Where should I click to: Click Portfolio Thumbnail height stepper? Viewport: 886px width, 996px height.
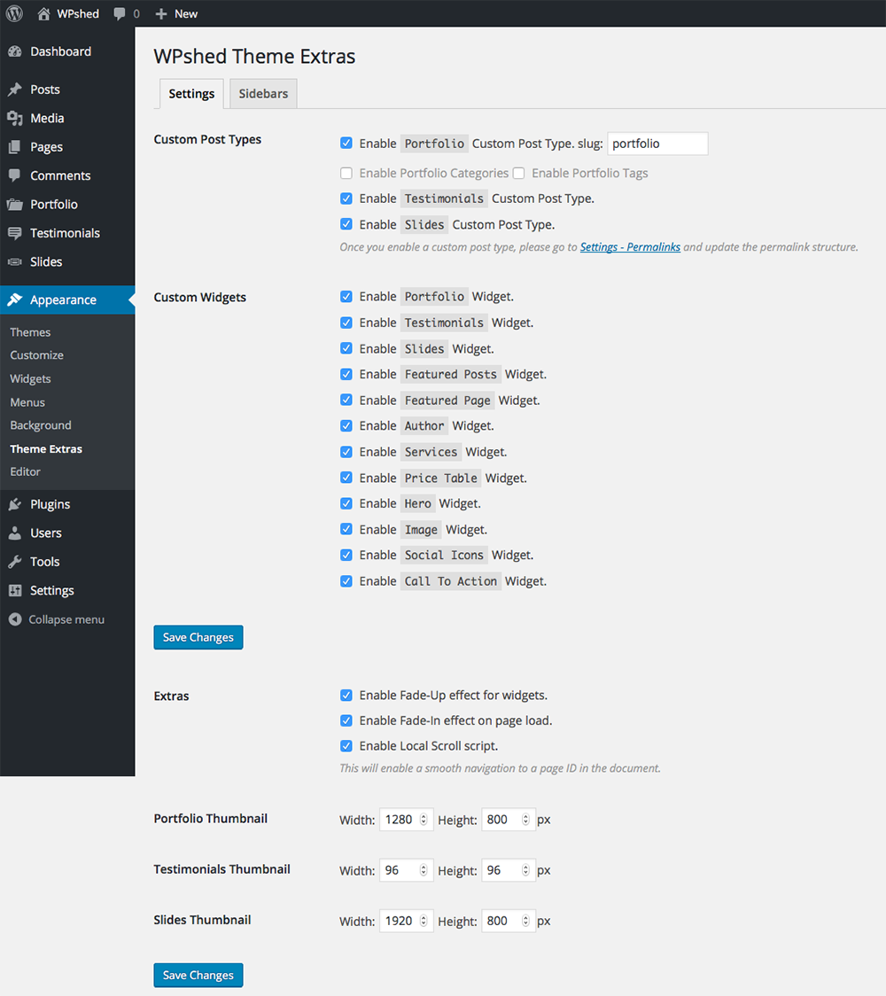pyautogui.click(x=525, y=820)
